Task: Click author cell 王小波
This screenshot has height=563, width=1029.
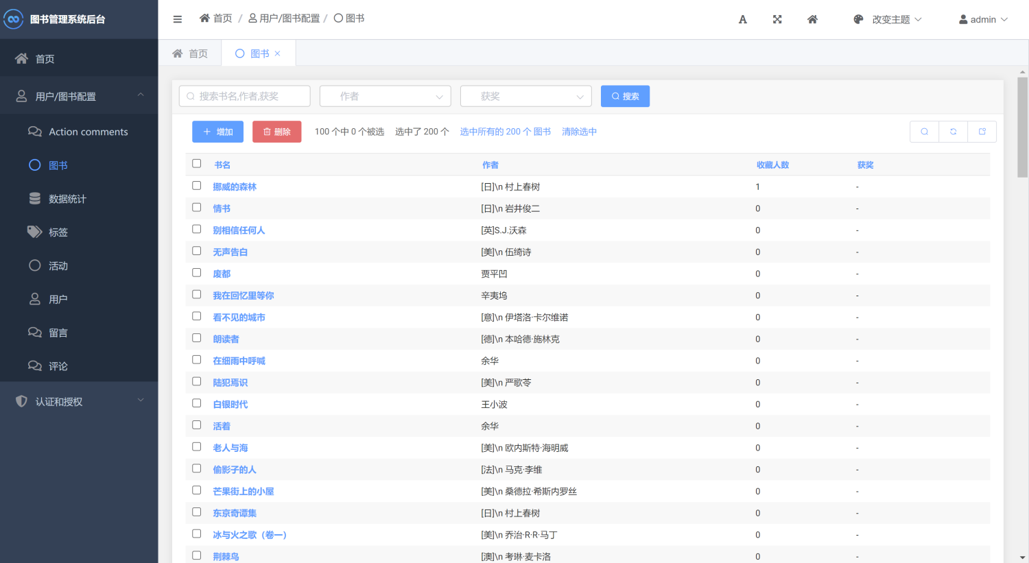Action: coord(494,405)
